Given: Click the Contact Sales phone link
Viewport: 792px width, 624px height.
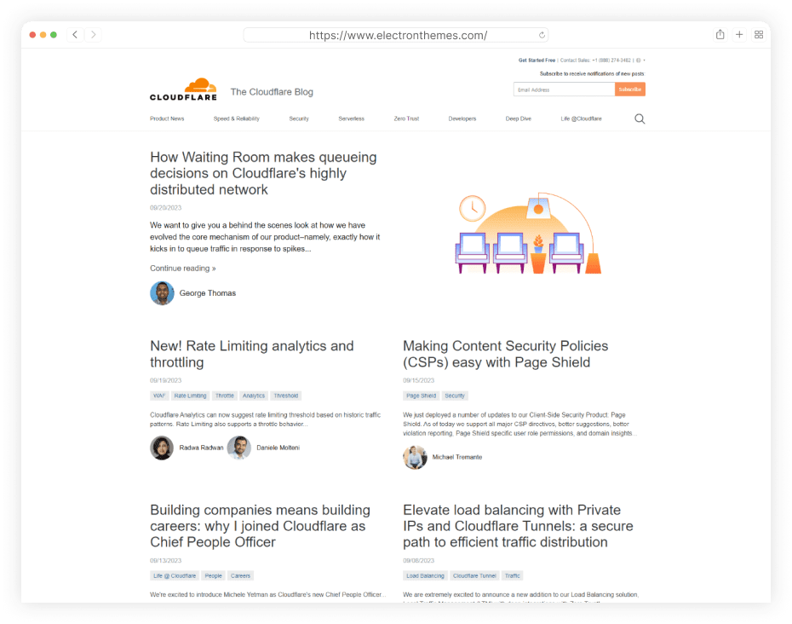Looking at the screenshot, I should point(595,61).
